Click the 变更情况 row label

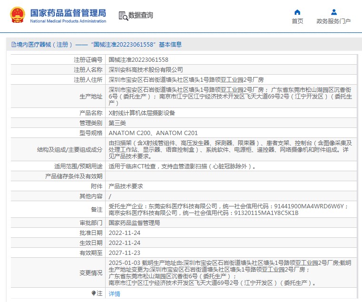91,273
